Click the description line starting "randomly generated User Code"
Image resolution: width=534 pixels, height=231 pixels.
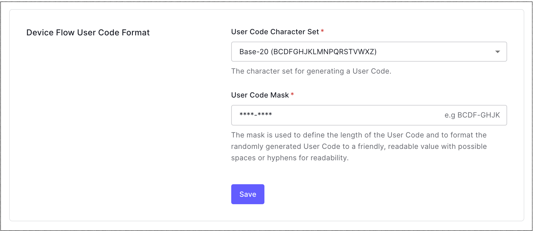tap(359, 146)
